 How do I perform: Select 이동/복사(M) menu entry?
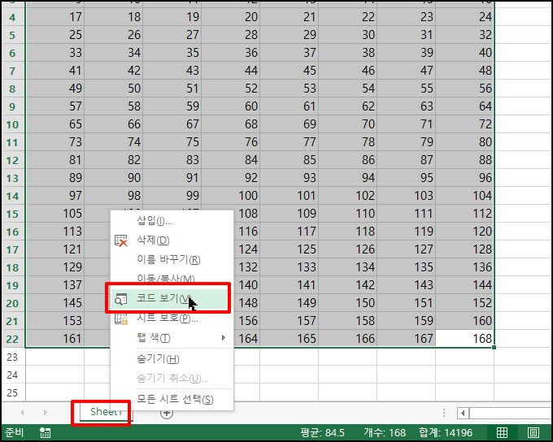(172, 278)
